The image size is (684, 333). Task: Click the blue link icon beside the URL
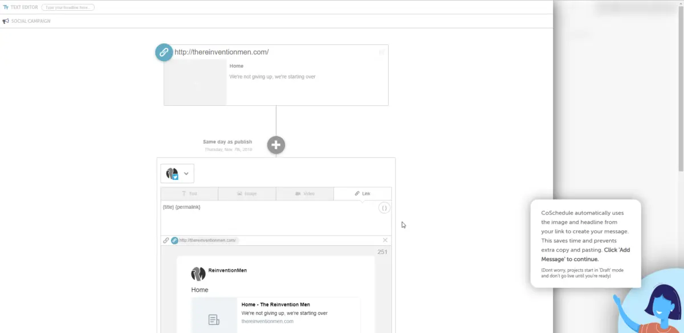click(x=164, y=52)
